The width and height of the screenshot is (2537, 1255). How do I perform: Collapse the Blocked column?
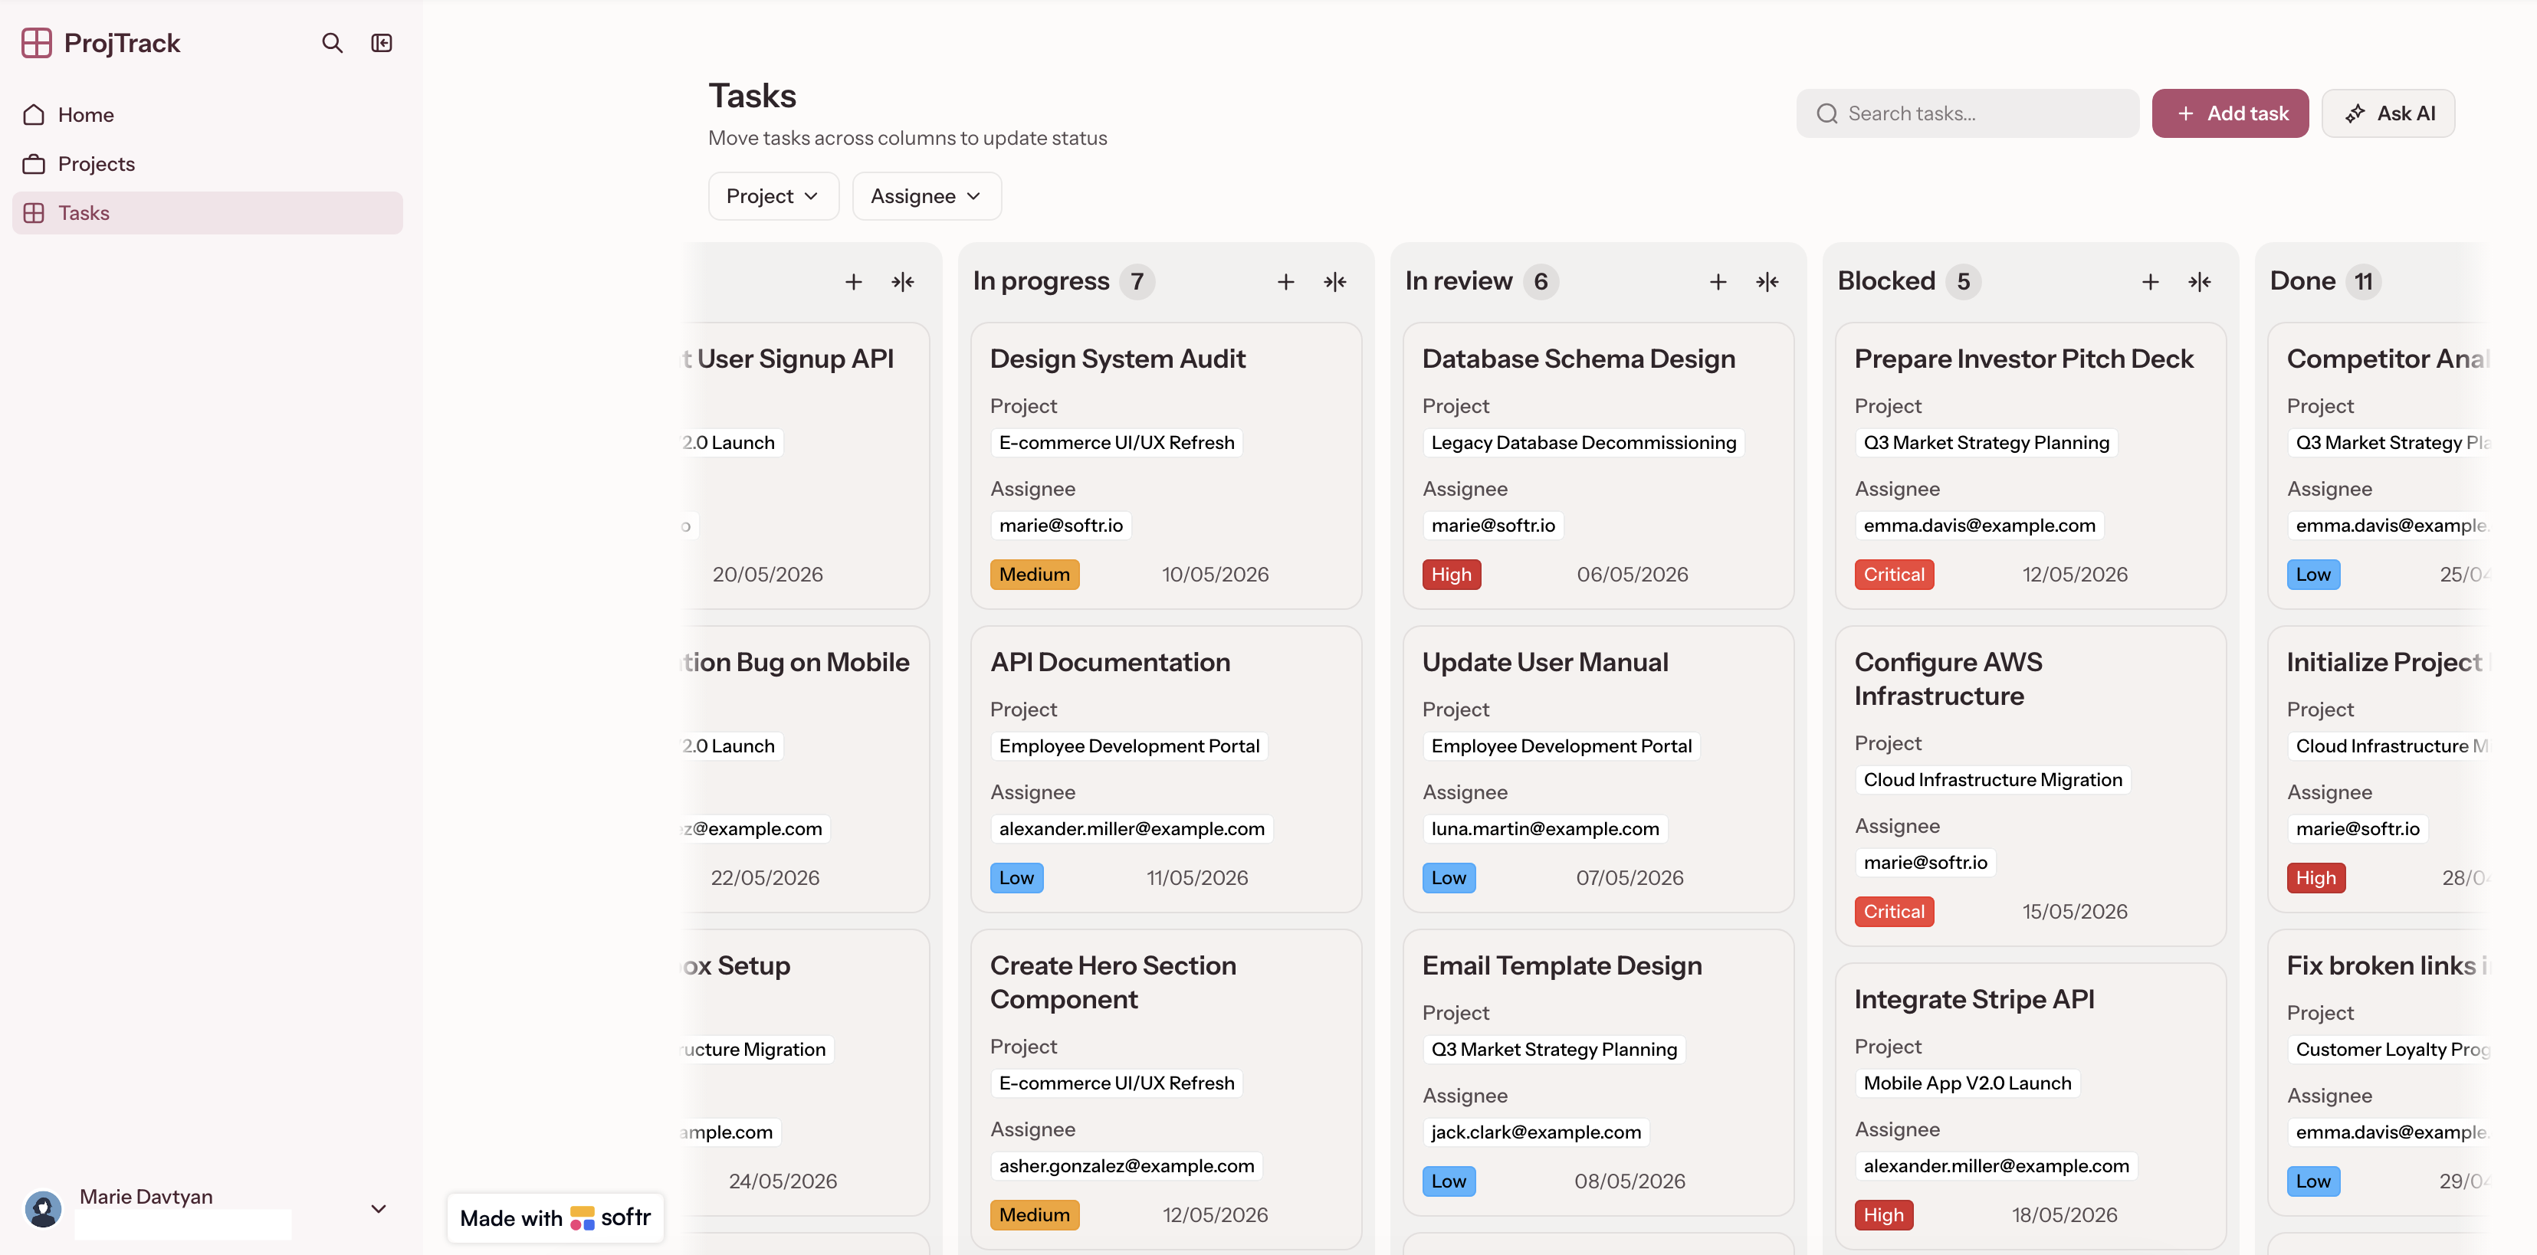coord(2199,281)
